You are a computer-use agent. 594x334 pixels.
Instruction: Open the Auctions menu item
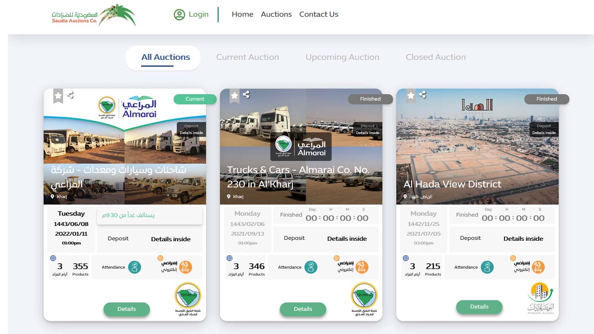(x=276, y=14)
